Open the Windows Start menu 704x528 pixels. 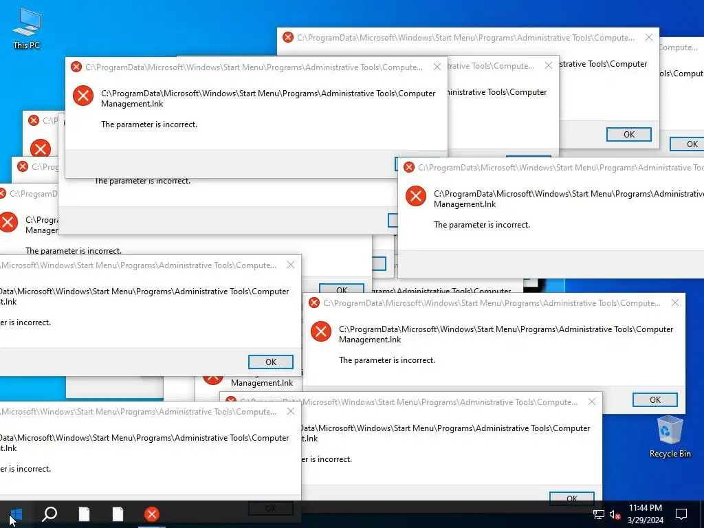pyautogui.click(x=16, y=514)
